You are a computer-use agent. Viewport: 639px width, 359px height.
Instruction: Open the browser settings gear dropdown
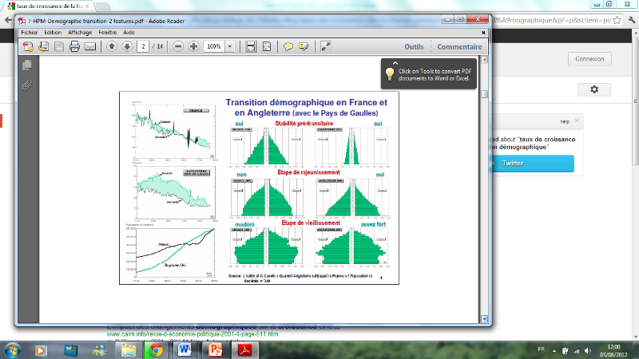pyautogui.click(x=594, y=90)
